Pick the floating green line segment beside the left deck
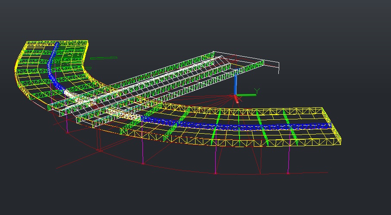The height and width of the screenshot is (215, 391). coord(104,58)
